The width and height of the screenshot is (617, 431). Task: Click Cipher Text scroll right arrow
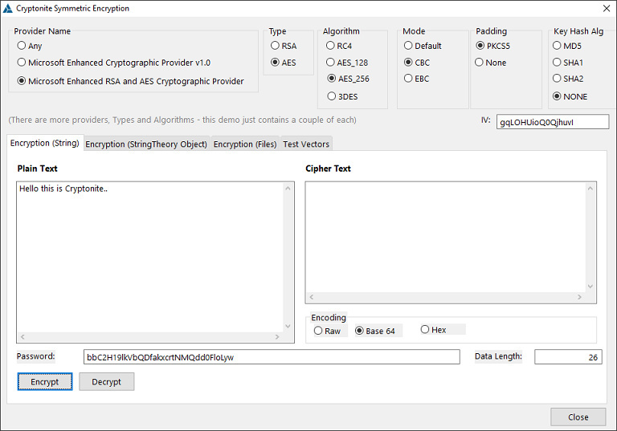(x=579, y=297)
